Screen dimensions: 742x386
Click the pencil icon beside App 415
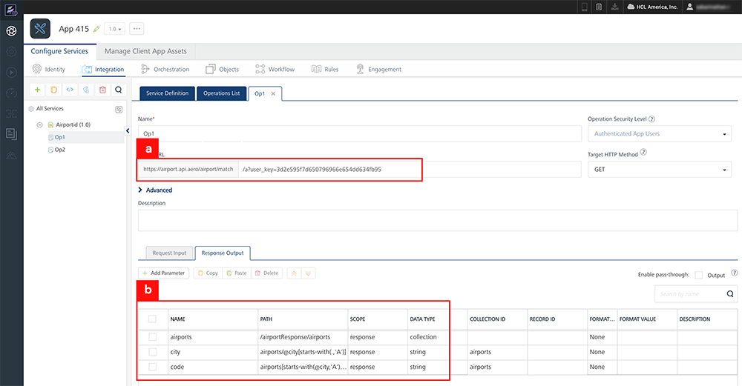click(x=96, y=29)
